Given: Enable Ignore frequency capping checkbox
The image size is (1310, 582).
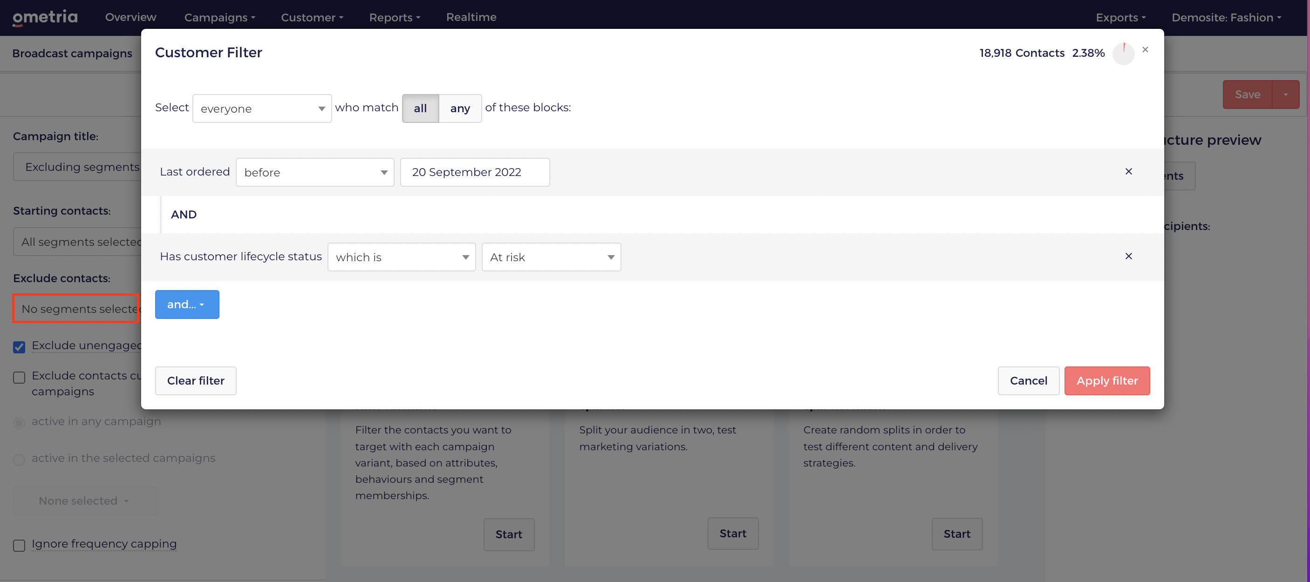Looking at the screenshot, I should (x=19, y=545).
